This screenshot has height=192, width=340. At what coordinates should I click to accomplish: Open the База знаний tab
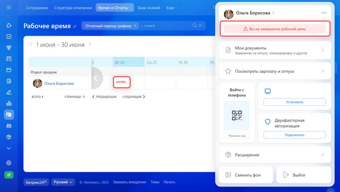(149, 7)
